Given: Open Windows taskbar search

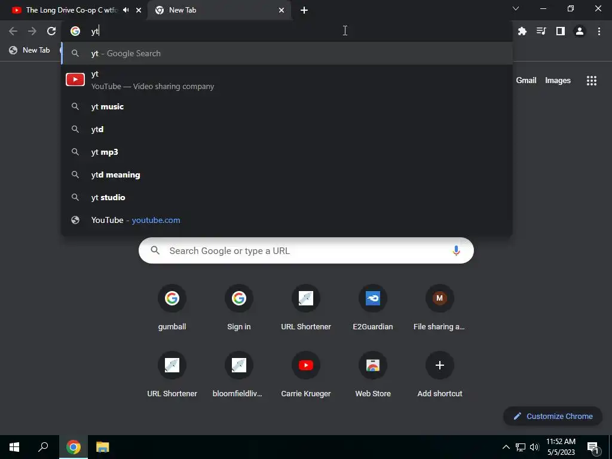Looking at the screenshot, I should 43,447.
